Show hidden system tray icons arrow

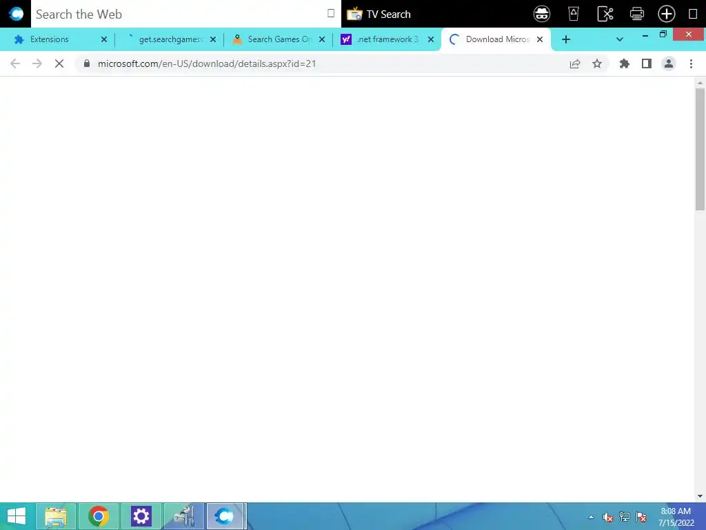click(591, 517)
